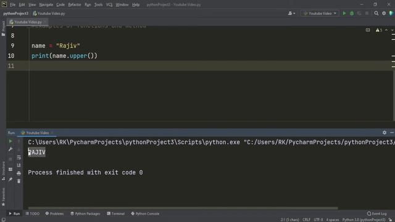
Task: Open the Youtube Video run configuration dropdown
Action: [320, 14]
